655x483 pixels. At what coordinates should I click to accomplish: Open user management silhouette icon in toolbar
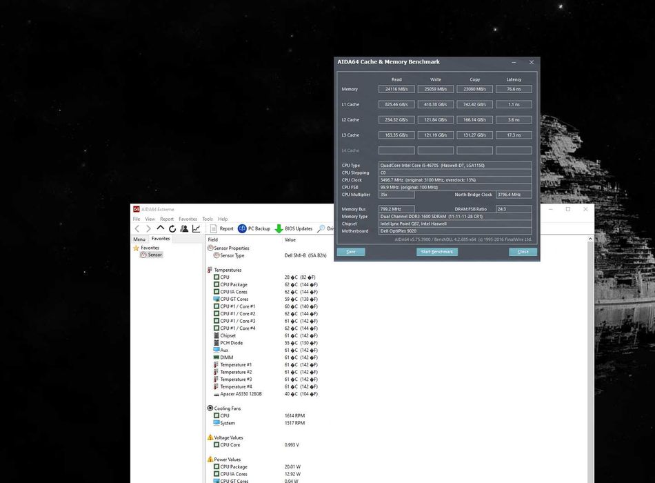(x=184, y=228)
